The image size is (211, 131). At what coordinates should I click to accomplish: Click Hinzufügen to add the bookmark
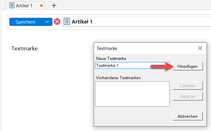click(187, 66)
